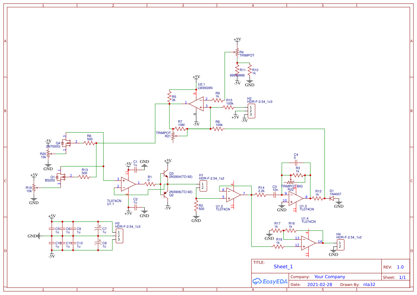Viewport: 417px width, 295px height.
Task: Select the R9 1k resistor symbol
Action: (218, 100)
